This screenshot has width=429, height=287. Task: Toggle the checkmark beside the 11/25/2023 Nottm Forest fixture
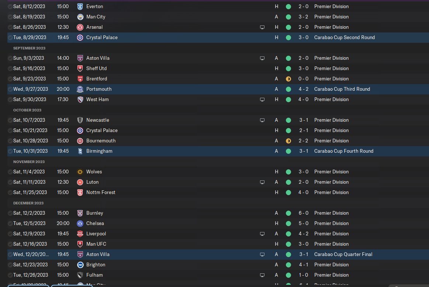click(x=10, y=193)
